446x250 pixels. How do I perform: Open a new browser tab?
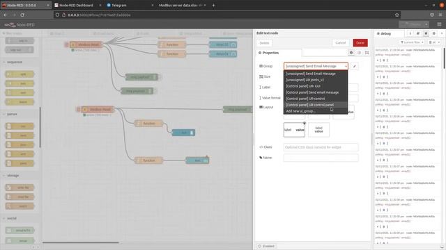[214, 5]
